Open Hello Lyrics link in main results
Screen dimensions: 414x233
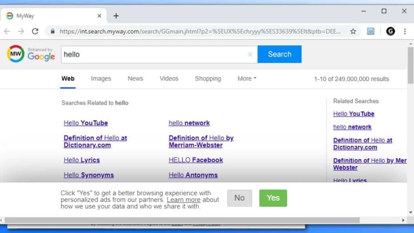click(82, 160)
